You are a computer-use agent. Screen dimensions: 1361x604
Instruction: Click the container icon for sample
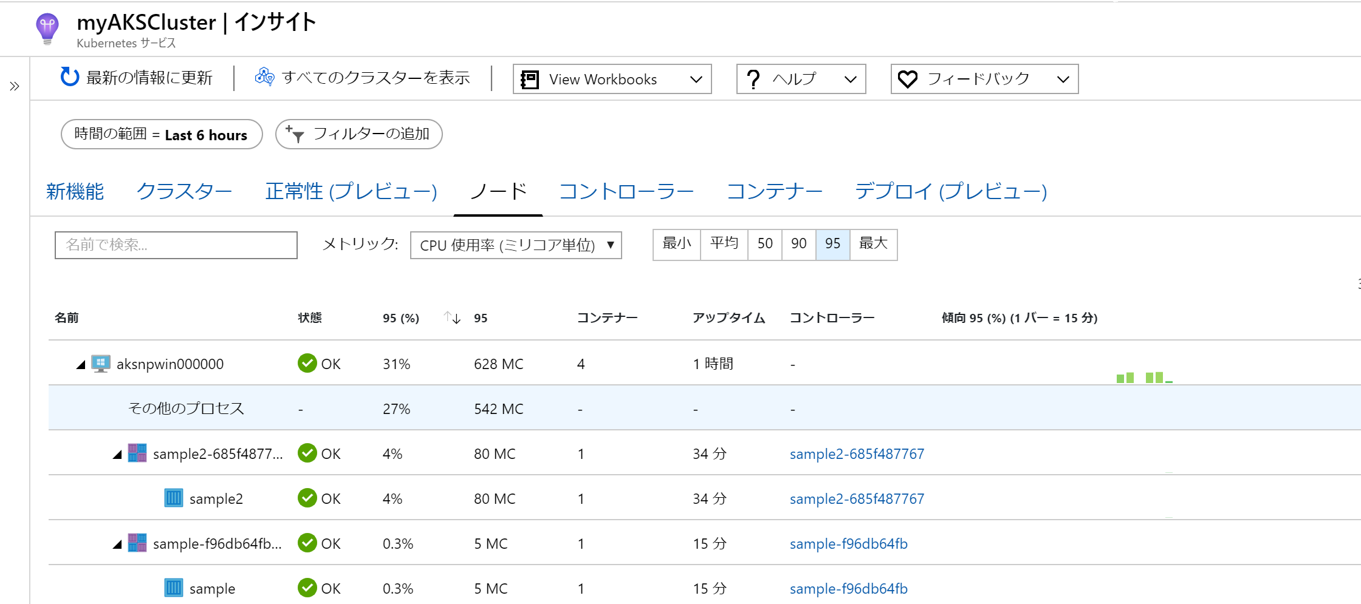(174, 588)
